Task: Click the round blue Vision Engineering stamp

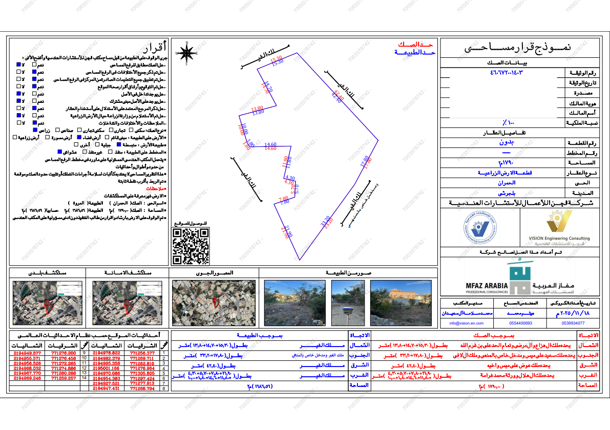Action: [479, 228]
